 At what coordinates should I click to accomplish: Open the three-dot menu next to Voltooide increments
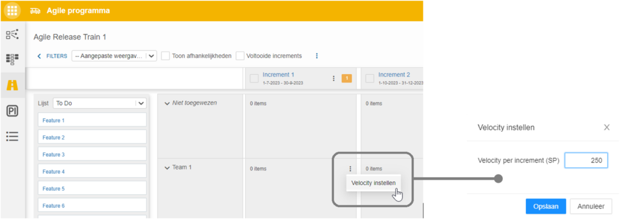(316, 56)
